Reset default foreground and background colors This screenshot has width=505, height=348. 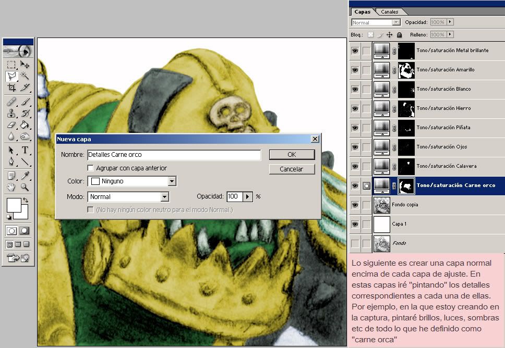(9, 217)
